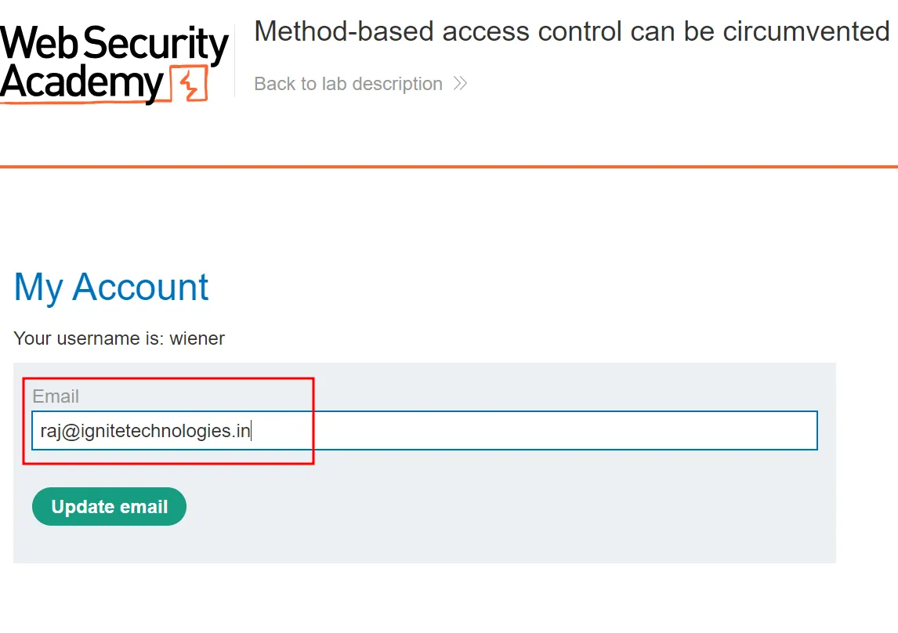Click the word 'Account' in page heading

[x=141, y=288]
